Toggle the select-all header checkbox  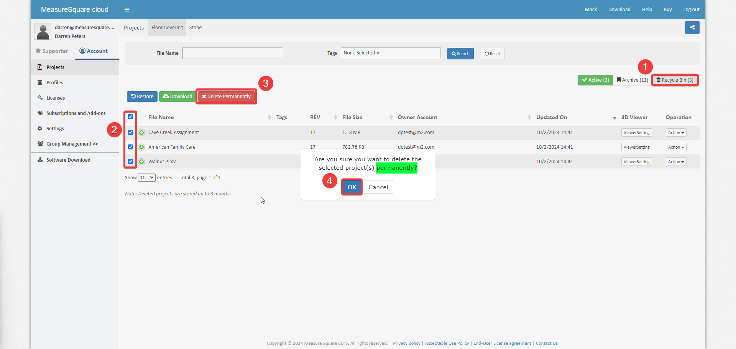click(131, 117)
